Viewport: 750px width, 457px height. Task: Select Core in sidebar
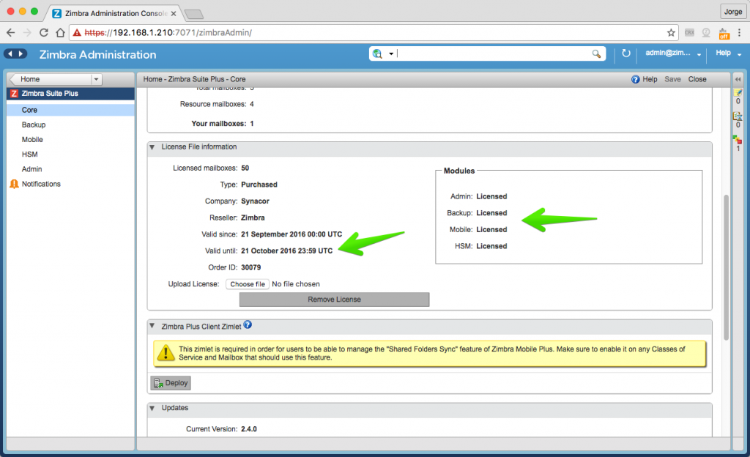[70, 110]
